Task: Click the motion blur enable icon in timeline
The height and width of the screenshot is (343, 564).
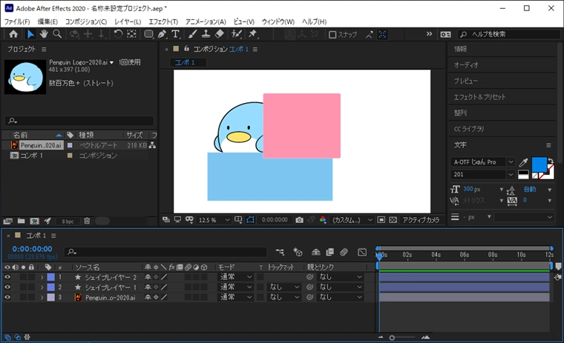Action: click(344, 253)
